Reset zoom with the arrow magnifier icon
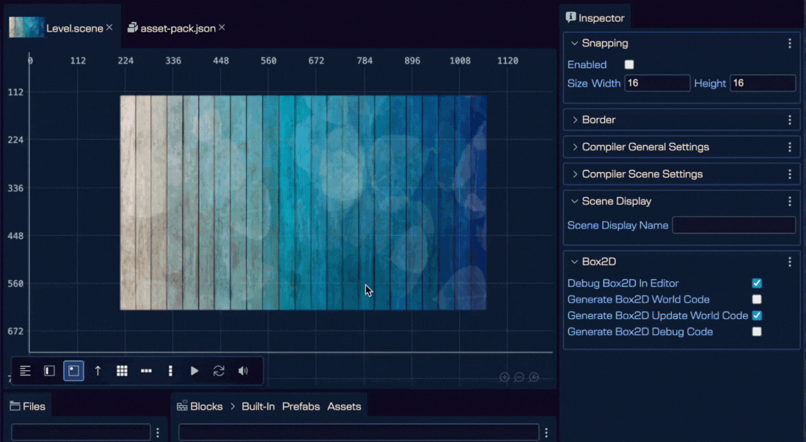Screen dimensions: 806x442 coord(534,377)
